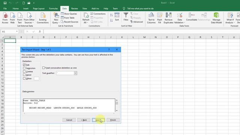Open the Name Box dropdown arrow
This screenshot has width=240, height=135.
tap(16, 31)
